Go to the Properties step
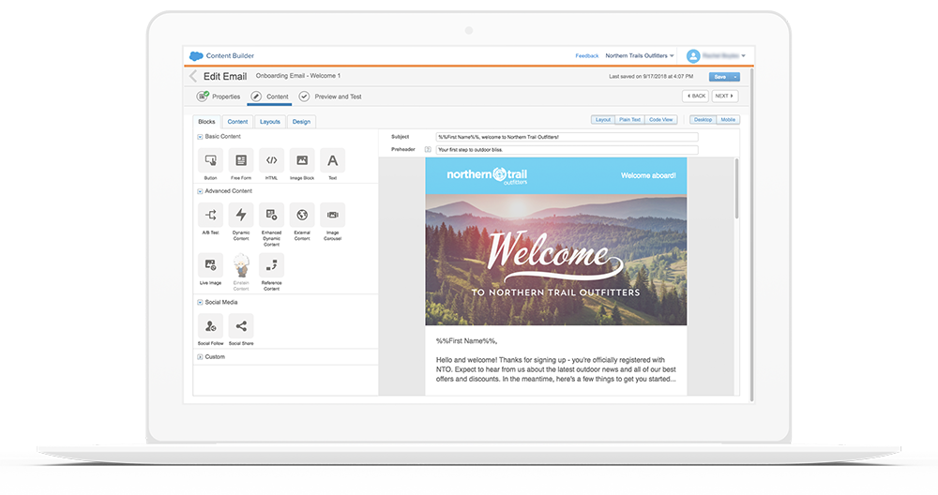The width and height of the screenshot is (938, 495). (219, 97)
